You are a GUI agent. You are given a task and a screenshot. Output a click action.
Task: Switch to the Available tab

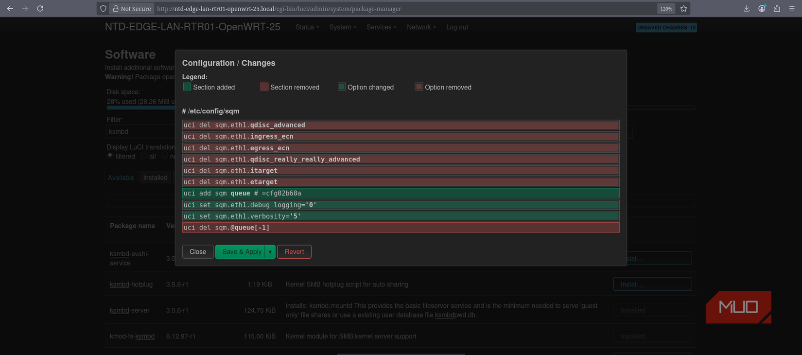[121, 178]
